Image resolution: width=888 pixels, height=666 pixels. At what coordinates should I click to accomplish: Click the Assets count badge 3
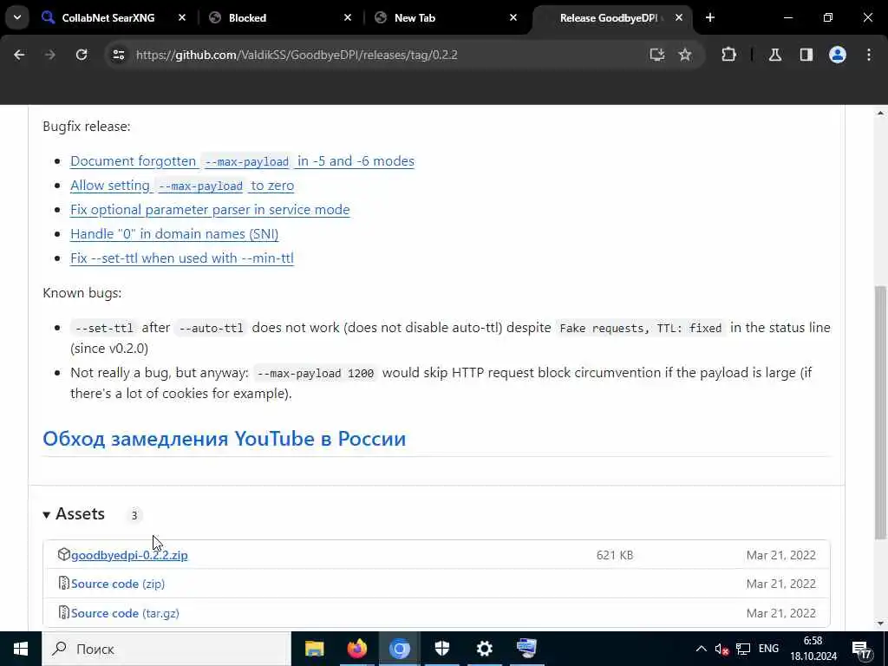134,515
